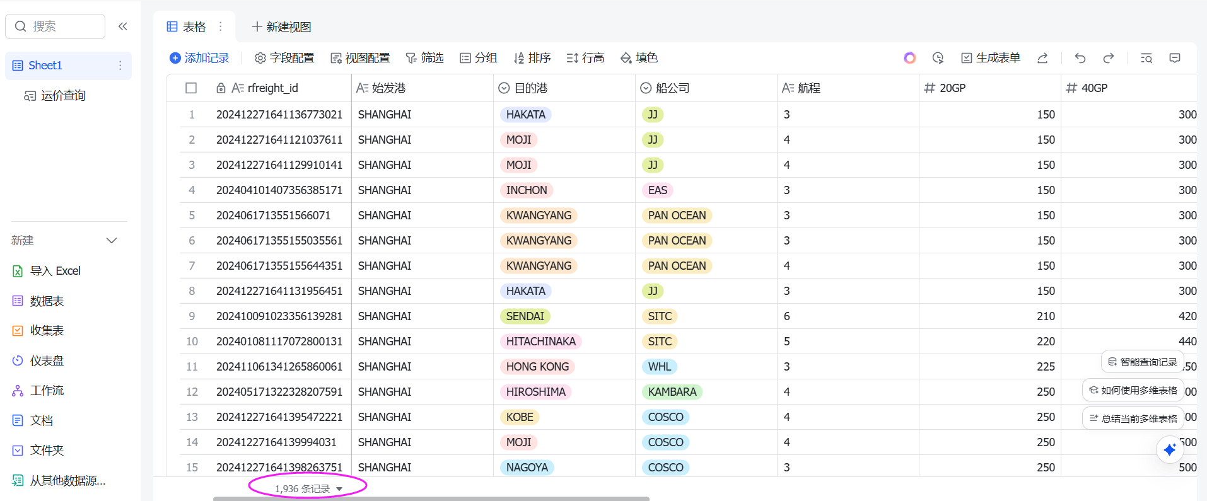This screenshot has width=1207, height=501.
Task: Collapse the left sidebar panel
Action: click(123, 26)
